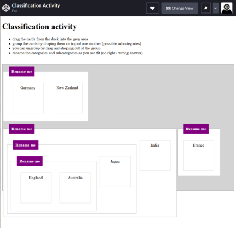Open the Change View menu
Screen dimensions: 236x228
pyautogui.click(x=180, y=8)
